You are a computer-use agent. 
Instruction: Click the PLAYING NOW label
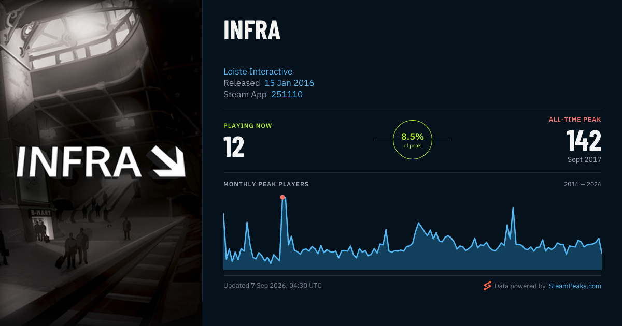pyautogui.click(x=248, y=126)
